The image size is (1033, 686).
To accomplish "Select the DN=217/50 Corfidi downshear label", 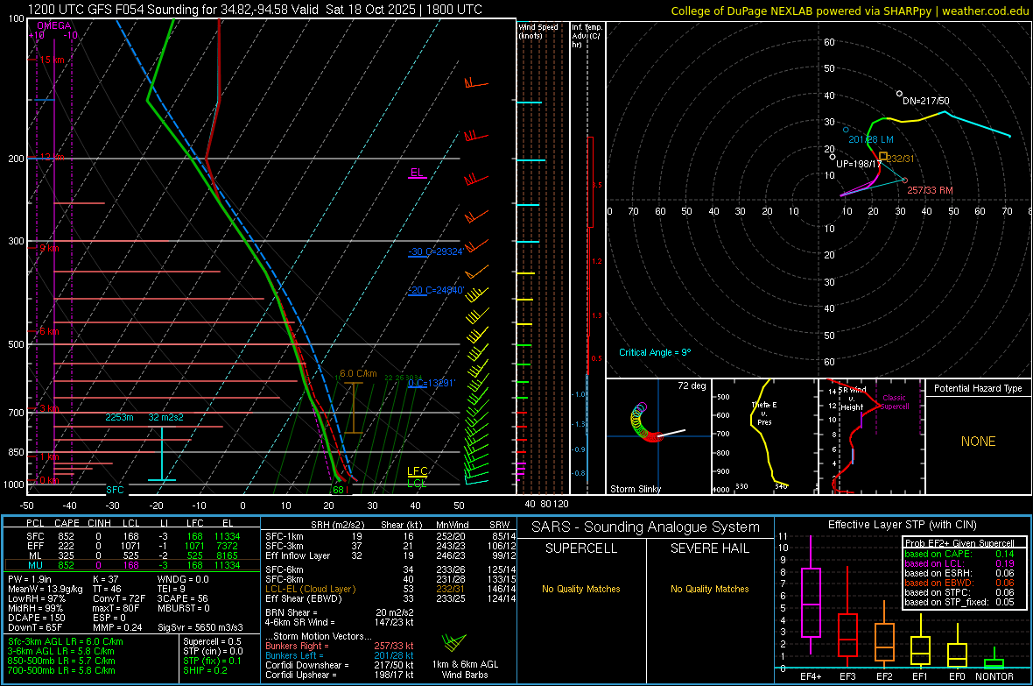I will click(925, 101).
